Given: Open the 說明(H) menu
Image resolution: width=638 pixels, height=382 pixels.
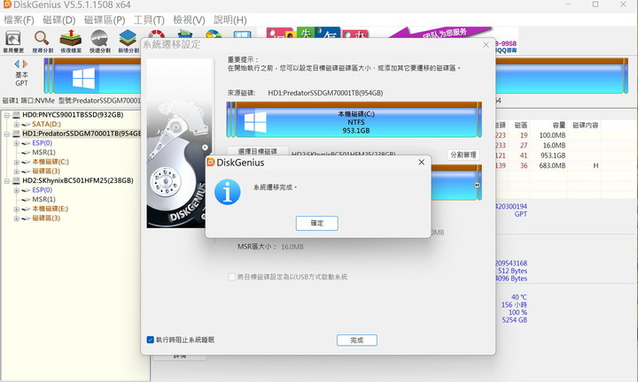Looking at the screenshot, I should click(x=230, y=19).
